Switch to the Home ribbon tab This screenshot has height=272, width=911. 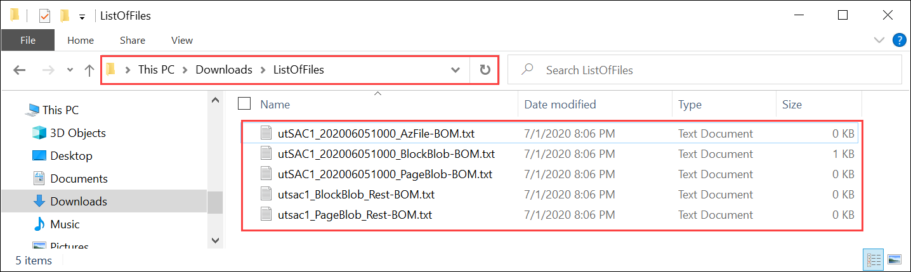(x=81, y=40)
